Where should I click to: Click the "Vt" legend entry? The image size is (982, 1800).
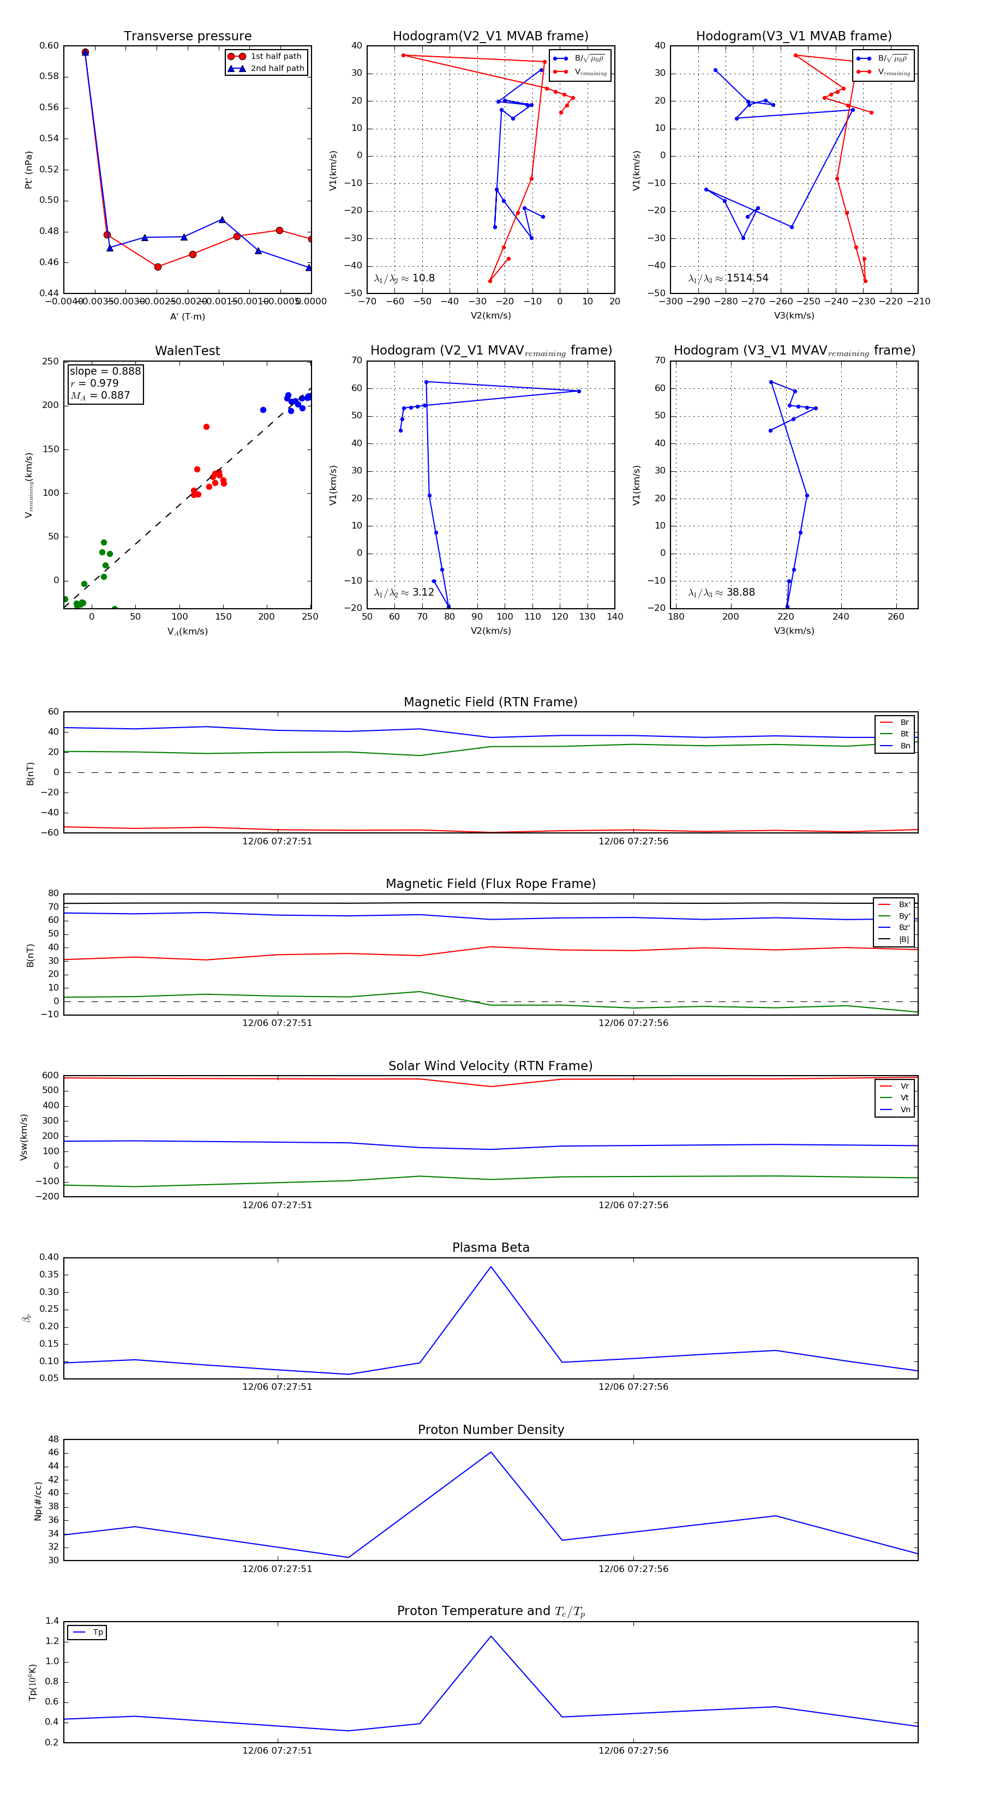[x=895, y=1098]
